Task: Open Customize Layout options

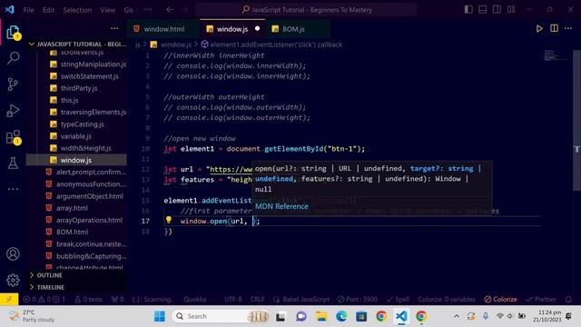Action: click(511, 10)
